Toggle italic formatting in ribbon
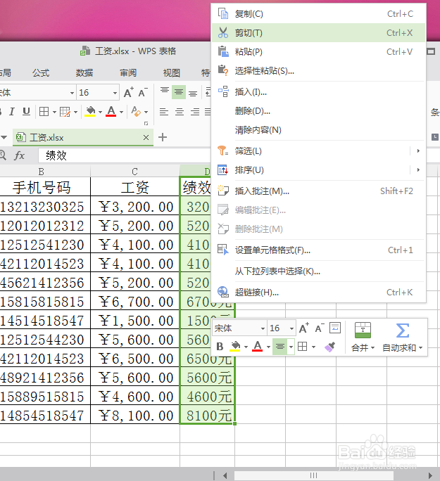This screenshot has width=440, height=481. pos(12,111)
